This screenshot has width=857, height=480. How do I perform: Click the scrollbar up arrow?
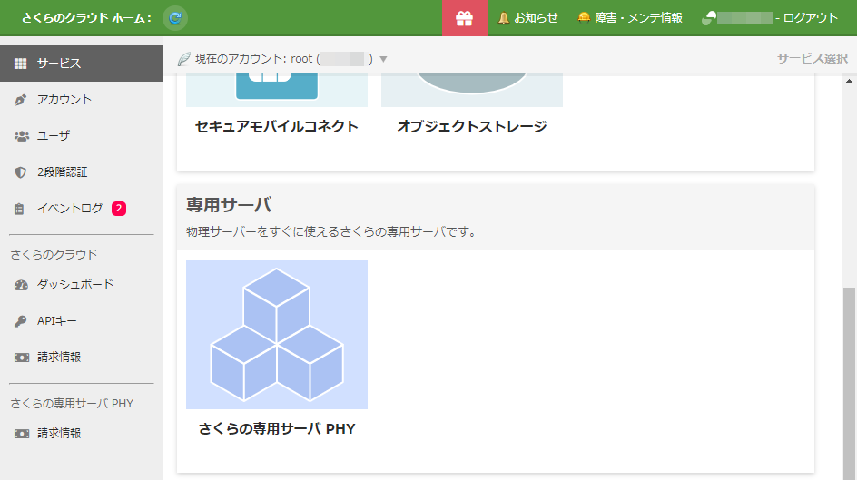(849, 81)
